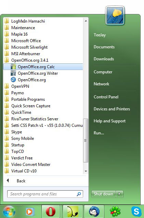Screen dimensions: 144x218
Task: Open ICQ flower icon in taskbar
Action: point(115,211)
